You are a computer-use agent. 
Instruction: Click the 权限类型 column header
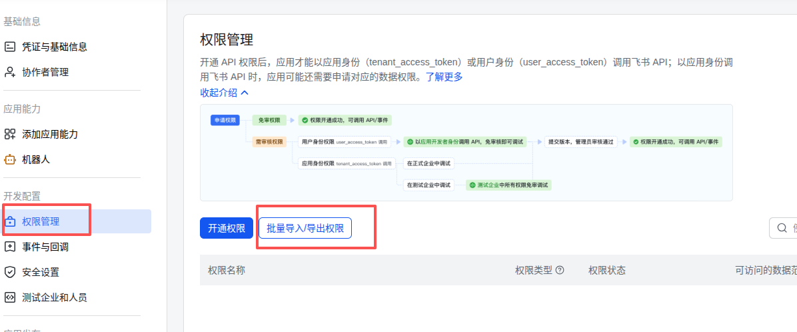pyautogui.click(x=534, y=271)
